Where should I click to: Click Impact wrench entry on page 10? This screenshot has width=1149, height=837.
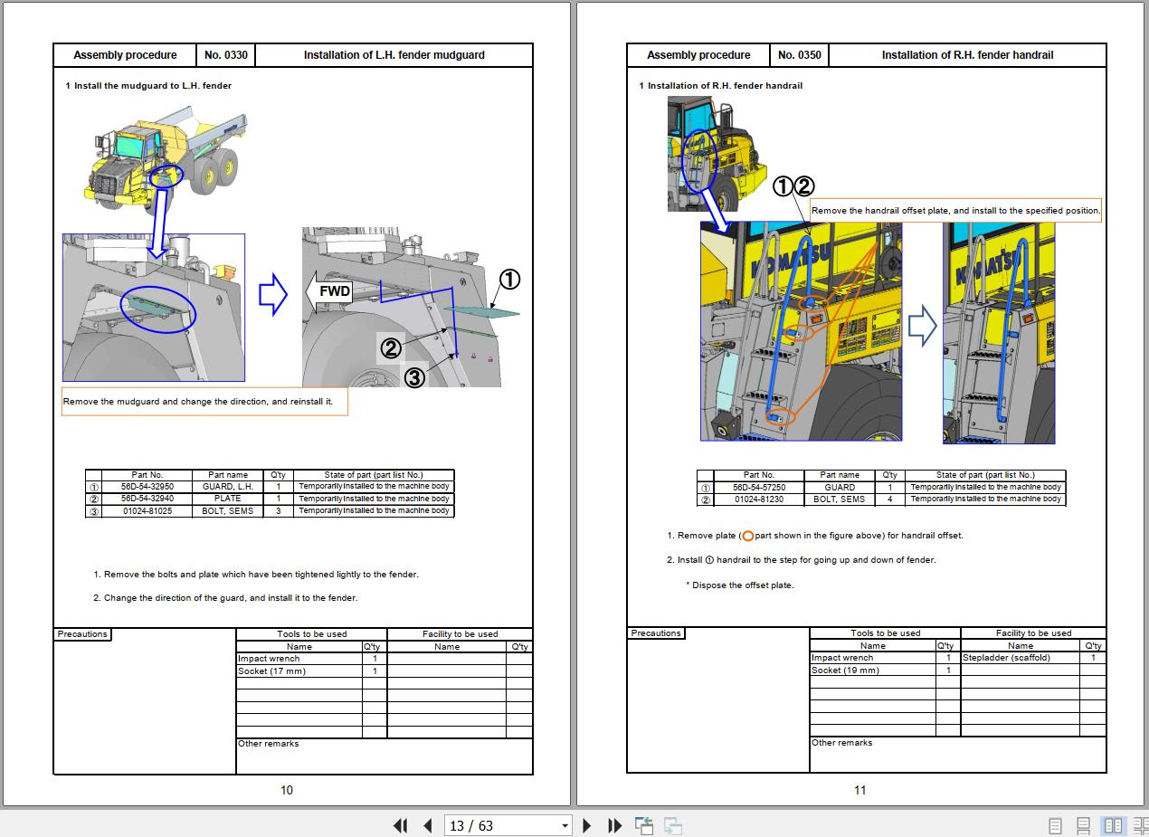pos(269,659)
